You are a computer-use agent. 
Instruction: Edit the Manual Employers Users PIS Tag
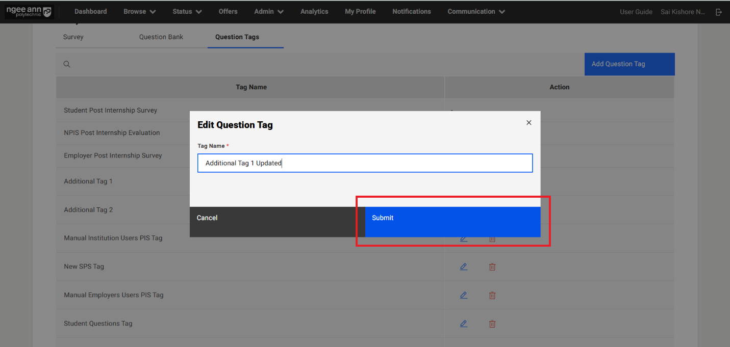(463, 295)
